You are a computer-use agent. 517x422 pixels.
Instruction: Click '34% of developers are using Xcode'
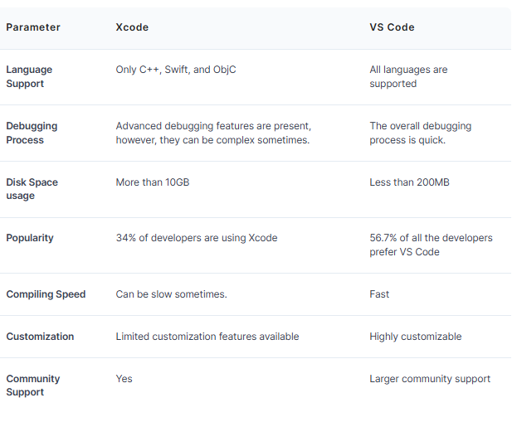(197, 238)
